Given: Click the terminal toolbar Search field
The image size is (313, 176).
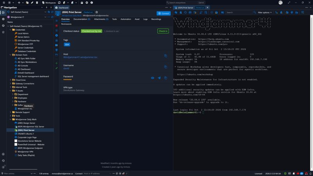Looking at the screenshot, I should coord(239,13).
